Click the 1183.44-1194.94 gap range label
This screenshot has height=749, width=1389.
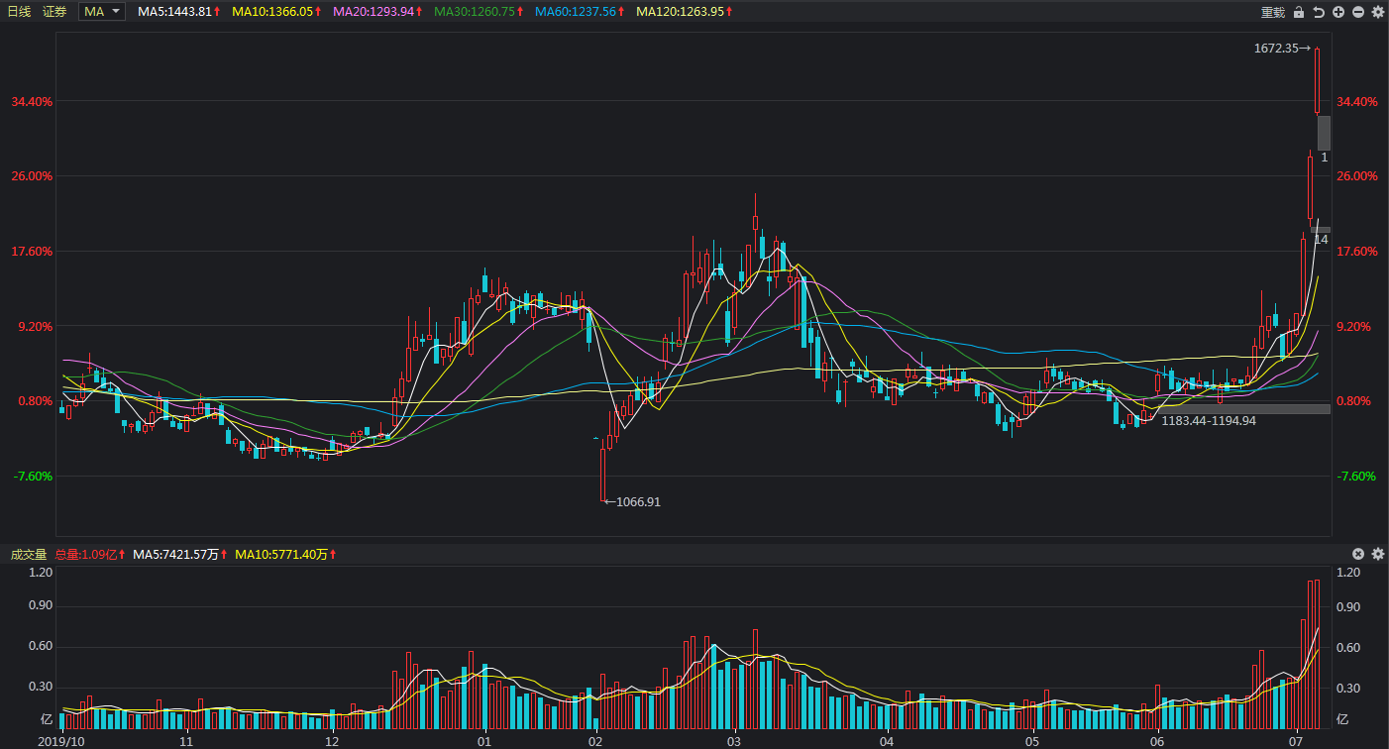[x=1209, y=420]
